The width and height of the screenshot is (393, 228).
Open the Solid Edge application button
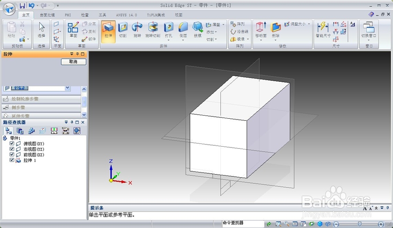click(x=9, y=9)
